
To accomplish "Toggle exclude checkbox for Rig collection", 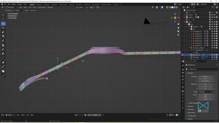I will 210,29.
